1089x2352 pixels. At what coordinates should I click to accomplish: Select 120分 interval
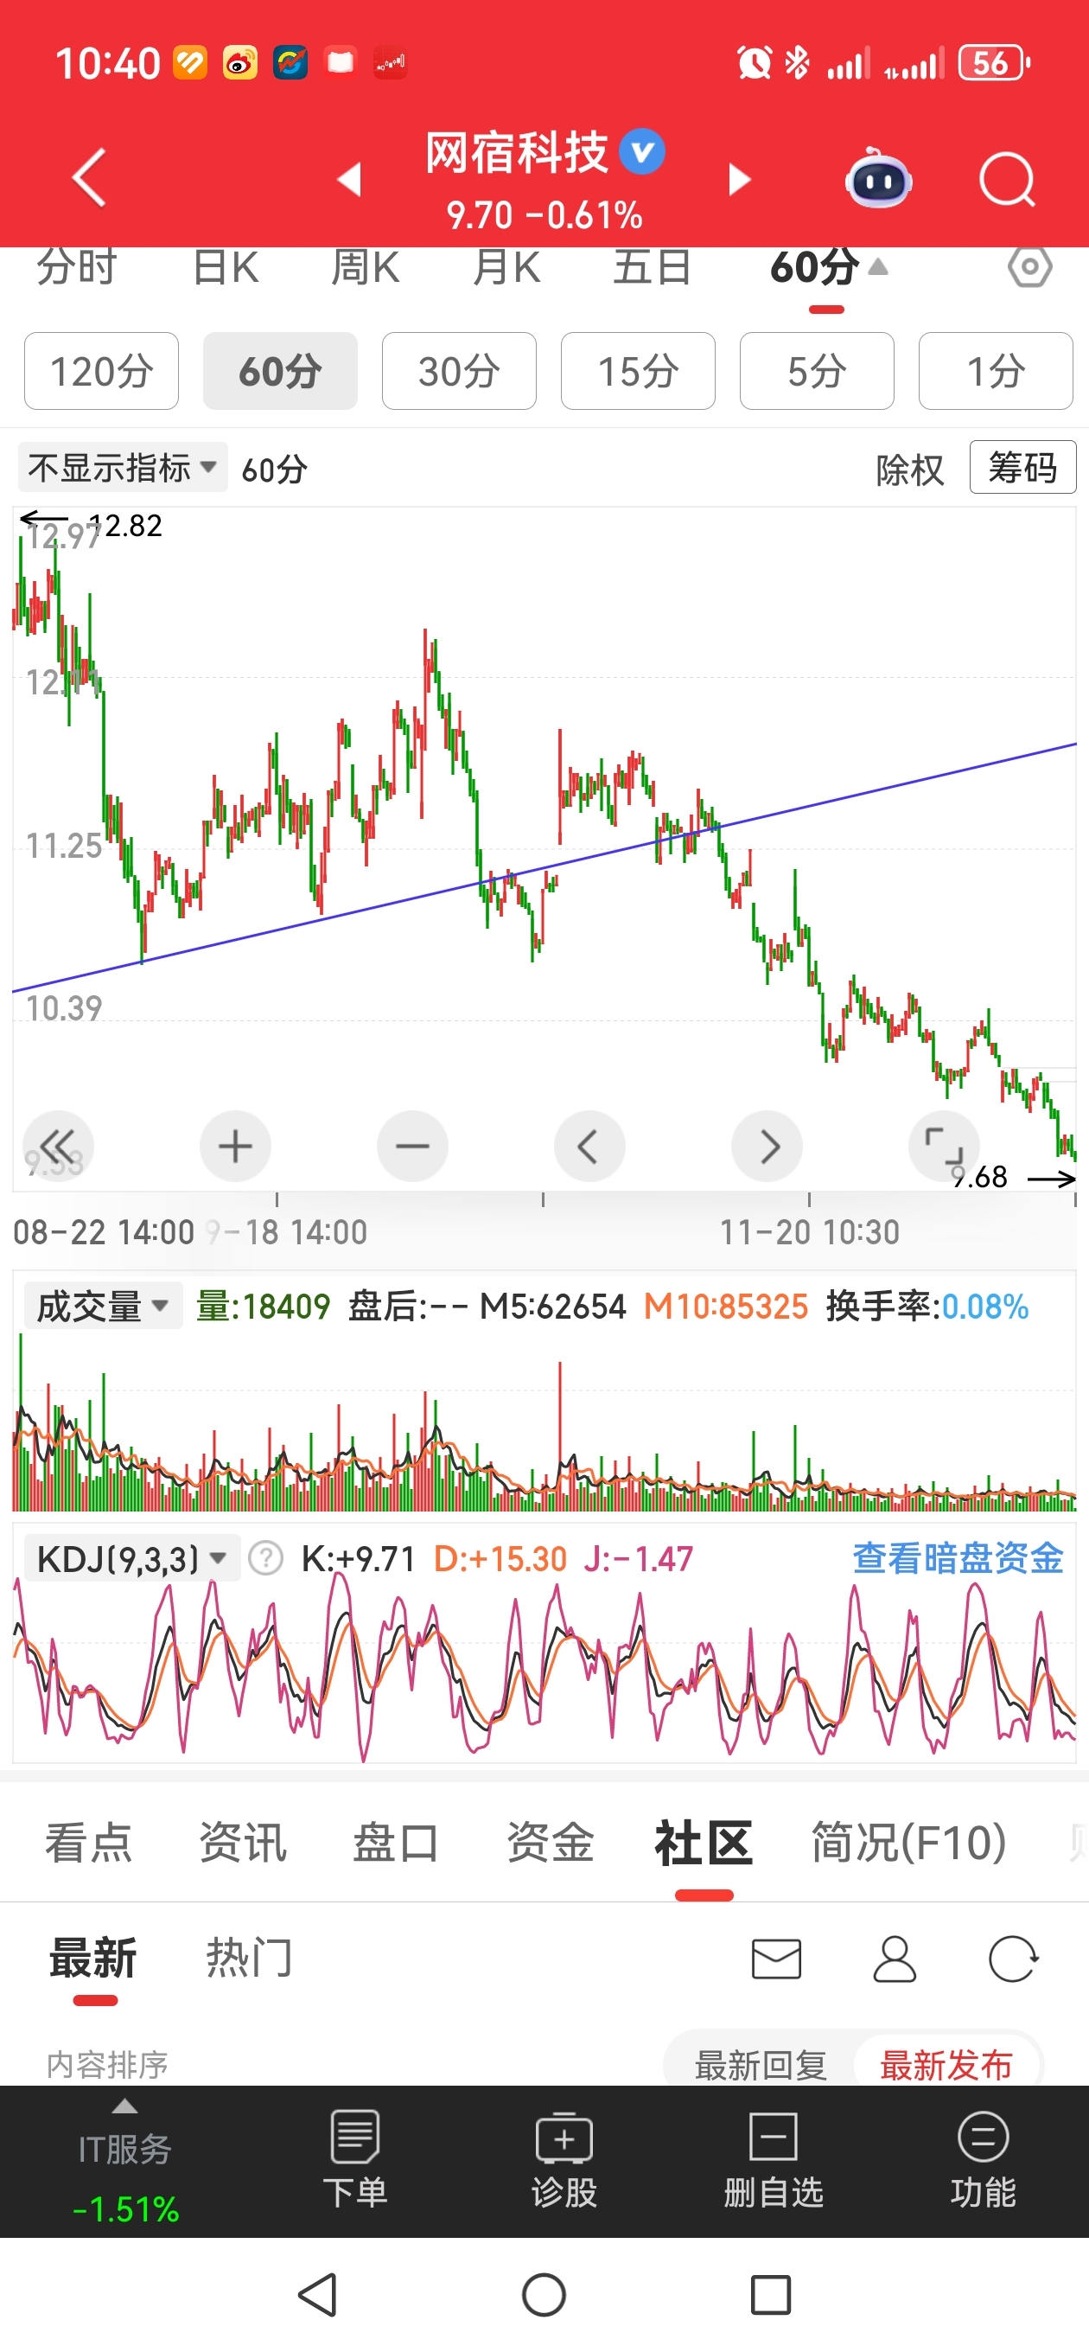coord(101,371)
